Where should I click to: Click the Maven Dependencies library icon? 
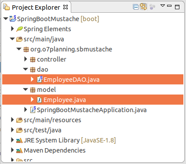tap(19, 150)
